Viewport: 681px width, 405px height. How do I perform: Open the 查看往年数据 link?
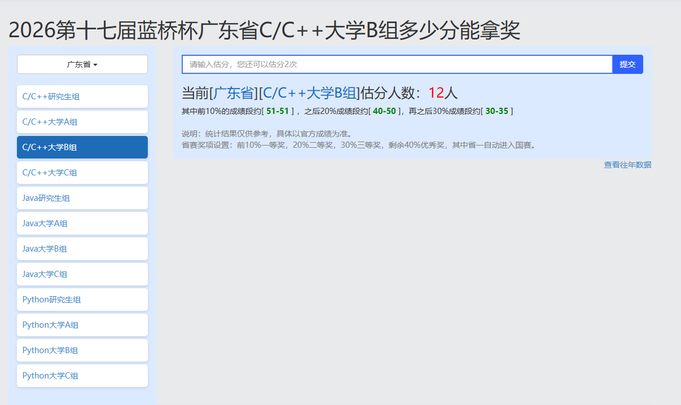click(627, 165)
